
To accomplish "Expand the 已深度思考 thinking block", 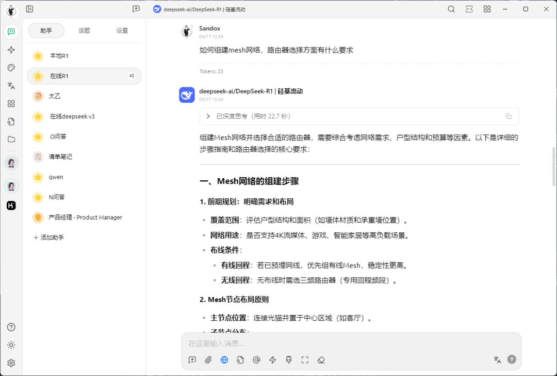I will (x=359, y=116).
